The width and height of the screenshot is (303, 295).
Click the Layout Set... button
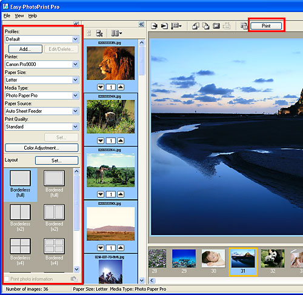click(56, 161)
